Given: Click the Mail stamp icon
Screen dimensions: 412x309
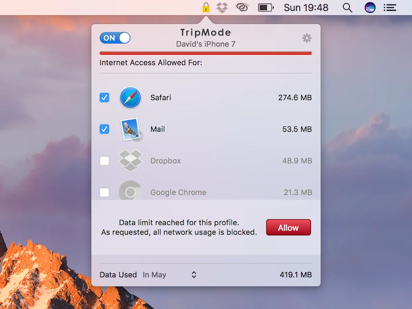Looking at the screenshot, I should (x=131, y=129).
